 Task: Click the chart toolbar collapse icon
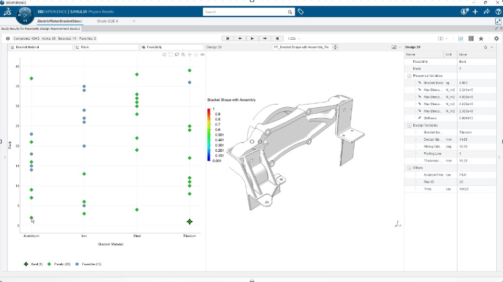coord(202,54)
